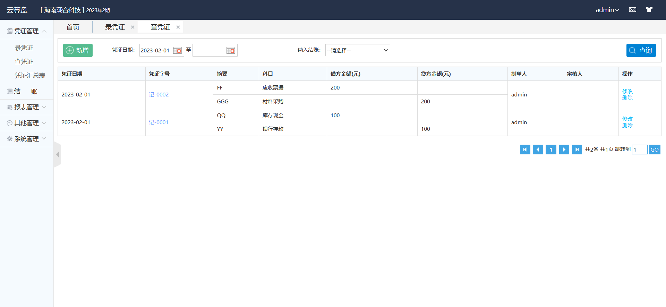Click the t-shirt theme icon
This screenshot has height=307, width=666.
pos(649,10)
